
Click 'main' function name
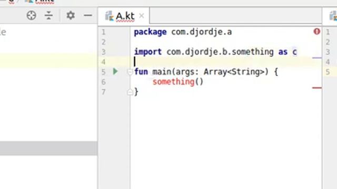tap(162, 71)
